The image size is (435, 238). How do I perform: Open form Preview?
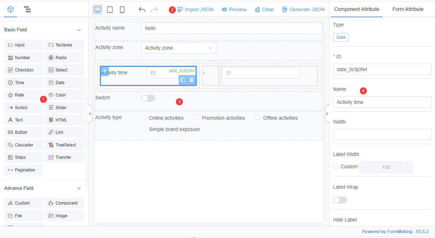(x=234, y=10)
